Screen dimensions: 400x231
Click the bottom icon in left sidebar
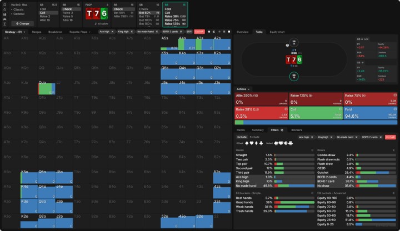(4, 24)
